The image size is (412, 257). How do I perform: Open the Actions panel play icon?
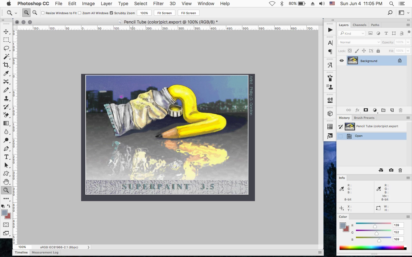pyautogui.click(x=330, y=30)
